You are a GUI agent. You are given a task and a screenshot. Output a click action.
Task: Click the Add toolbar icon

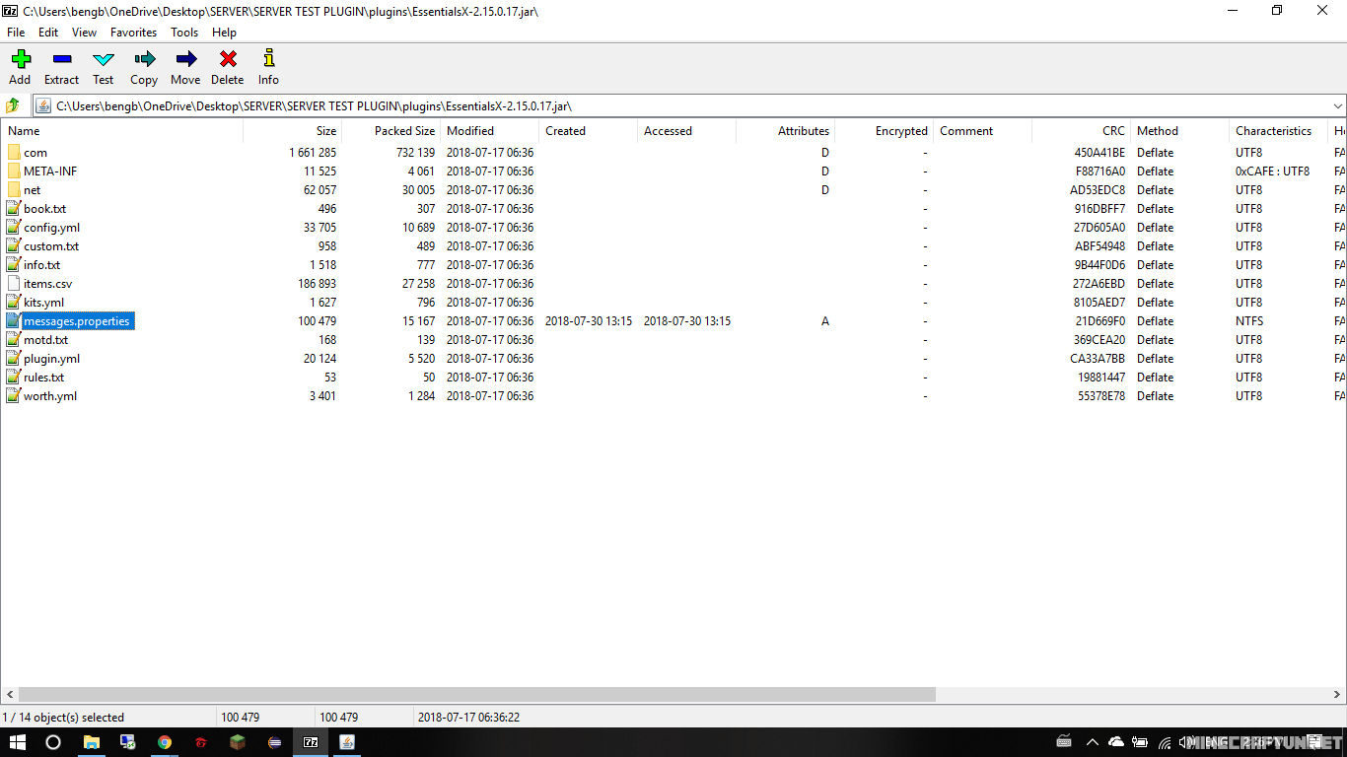pyautogui.click(x=20, y=67)
